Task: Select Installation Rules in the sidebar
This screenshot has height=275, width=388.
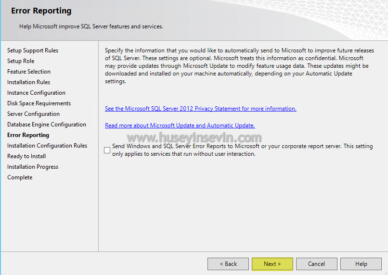Action: coord(28,82)
